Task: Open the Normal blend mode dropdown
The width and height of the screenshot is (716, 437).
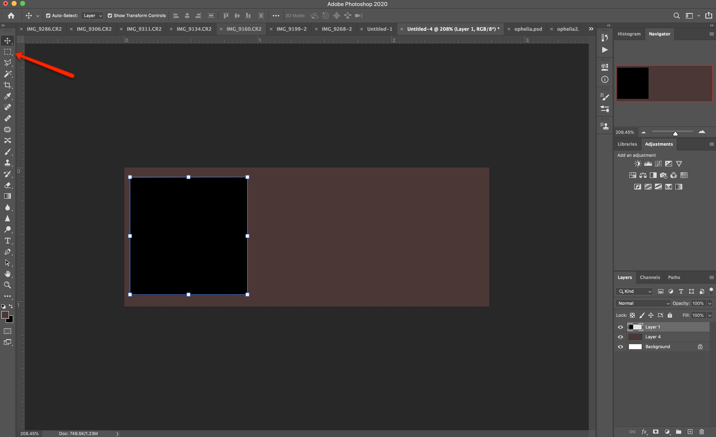Action: pyautogui.click(x=643, y=303)
